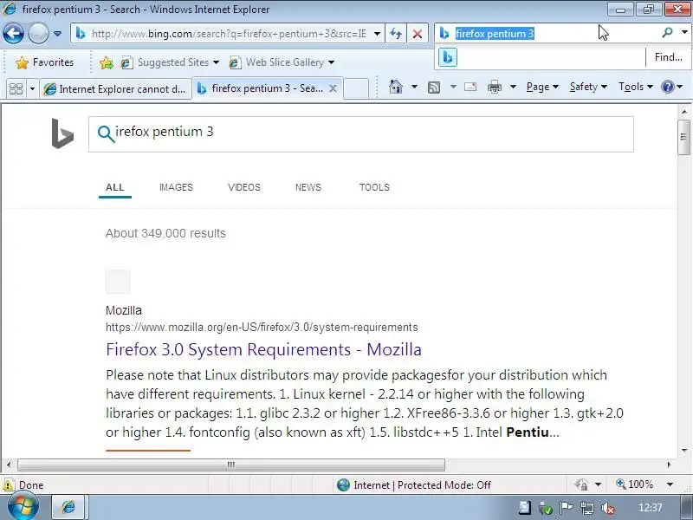Image resolution: width=693 pixels, height=520 pixels.
Task: Open the Page menu
Action: (542, 87)
